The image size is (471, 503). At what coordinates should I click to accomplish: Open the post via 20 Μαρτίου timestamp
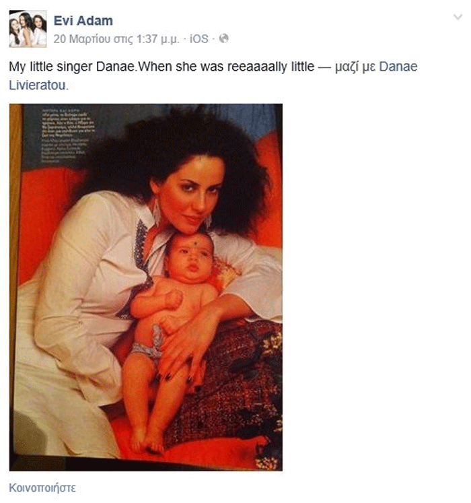coord(116,39)
